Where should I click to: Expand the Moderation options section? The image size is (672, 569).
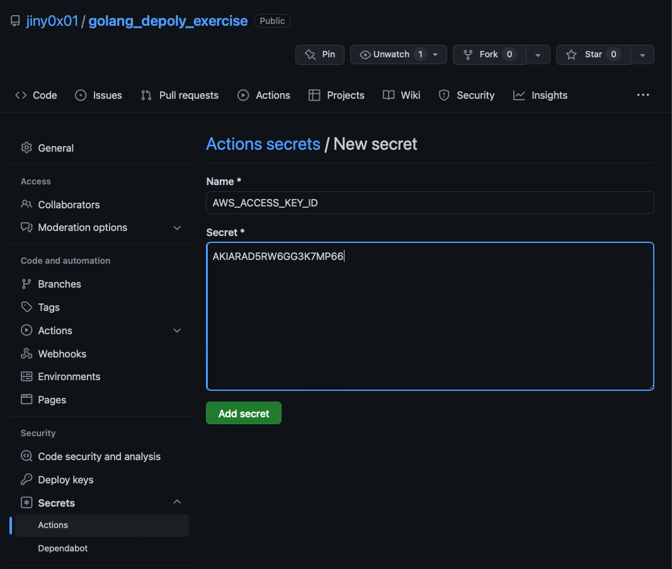point(177,227)
